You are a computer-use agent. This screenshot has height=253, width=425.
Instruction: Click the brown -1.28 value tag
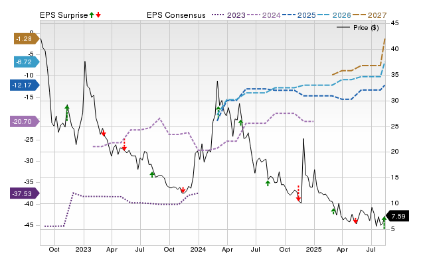tap(27, 39)
